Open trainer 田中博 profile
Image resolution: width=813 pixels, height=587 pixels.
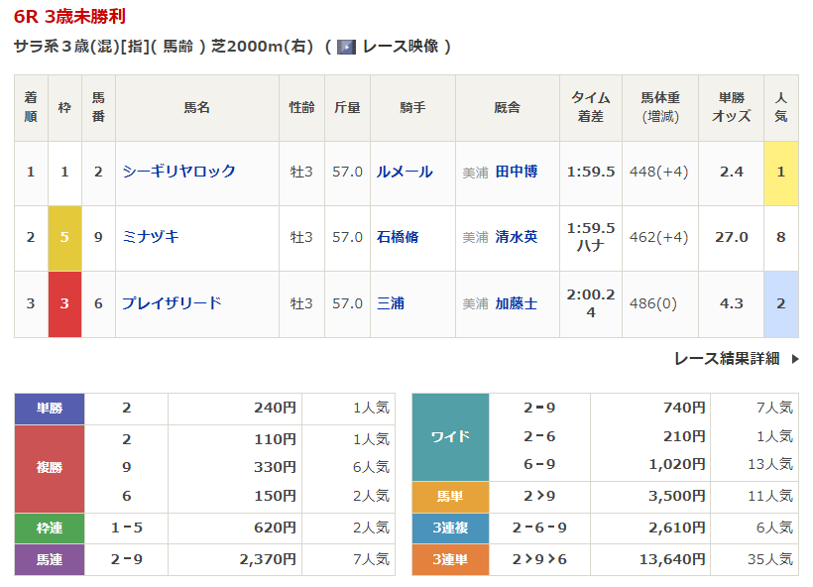[x=517, y=172]
